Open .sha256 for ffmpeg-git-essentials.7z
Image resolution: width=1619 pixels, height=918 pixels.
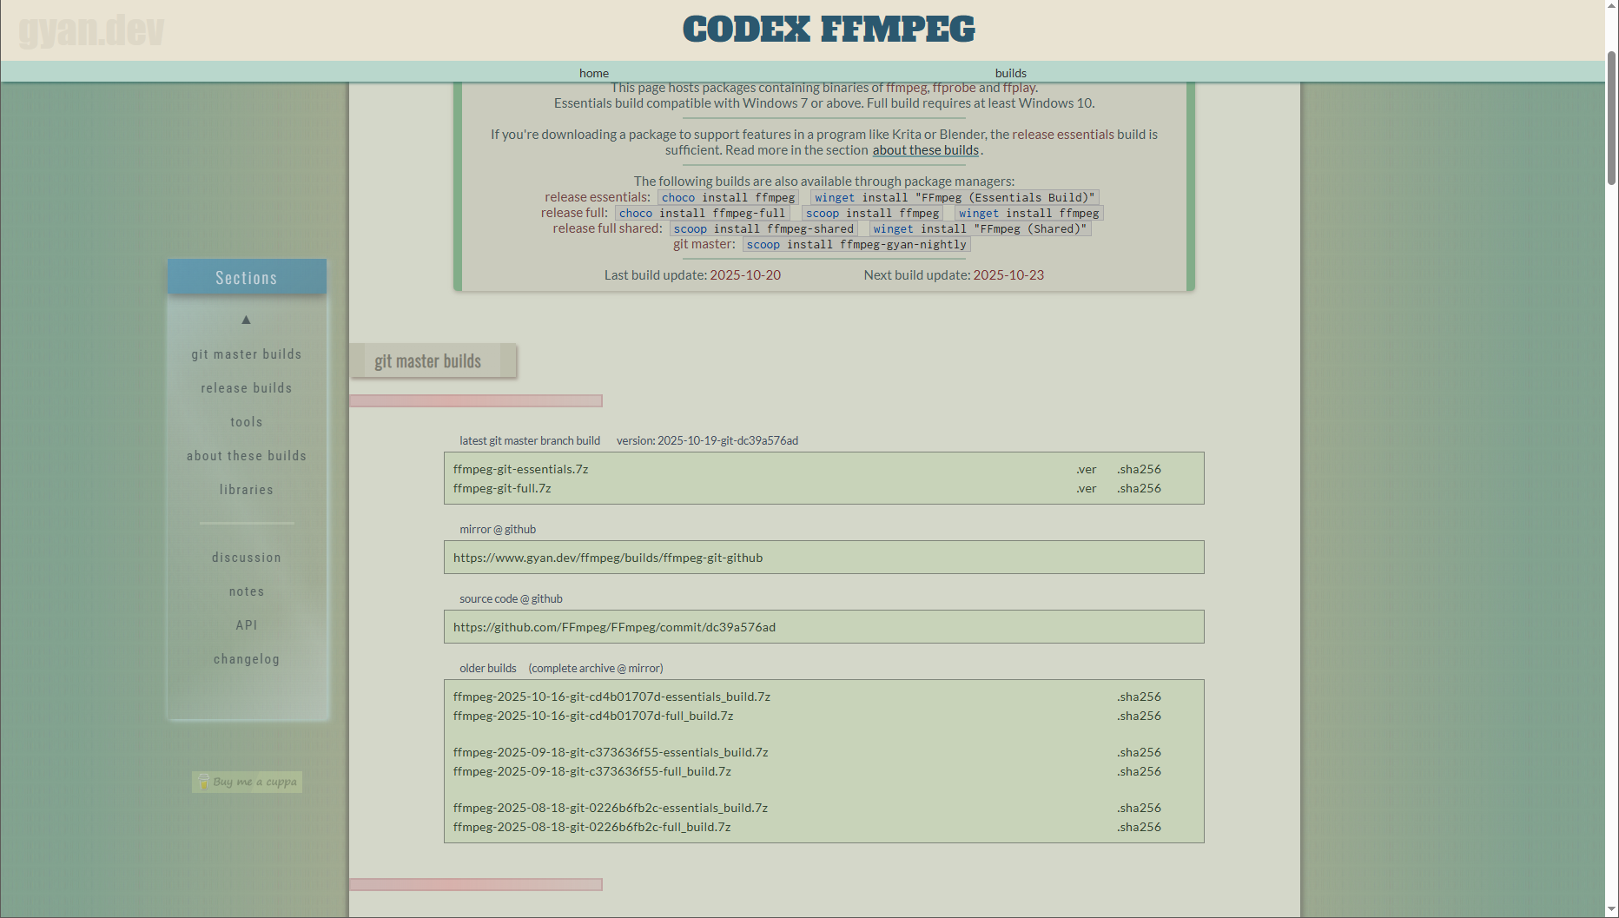(1140, 469)
